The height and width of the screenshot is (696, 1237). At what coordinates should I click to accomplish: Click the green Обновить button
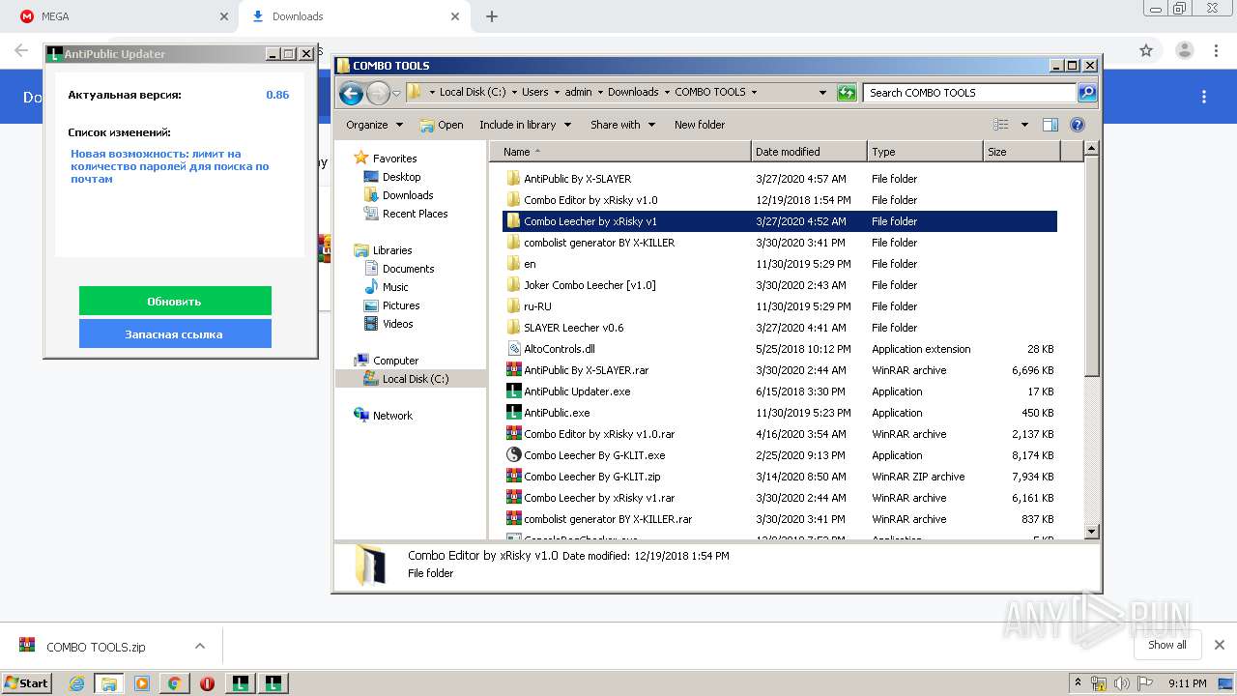175,301
